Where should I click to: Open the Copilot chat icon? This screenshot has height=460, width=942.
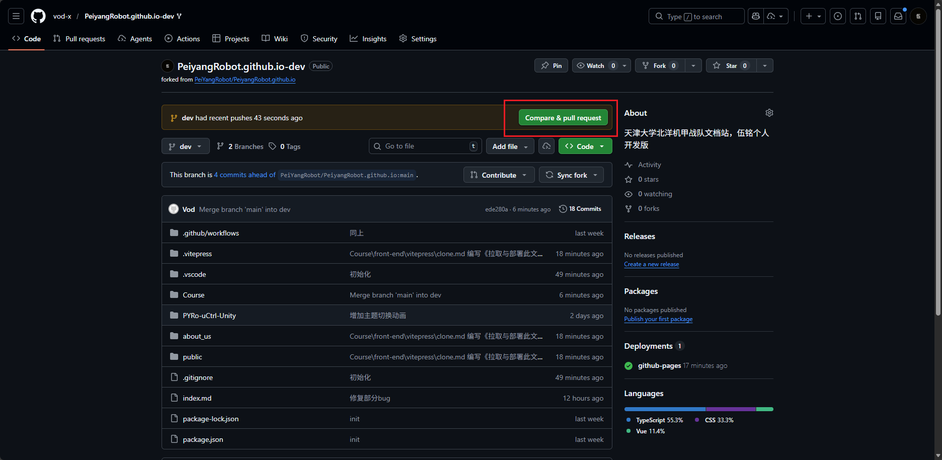pyautogui.click(x=756, y=16)
